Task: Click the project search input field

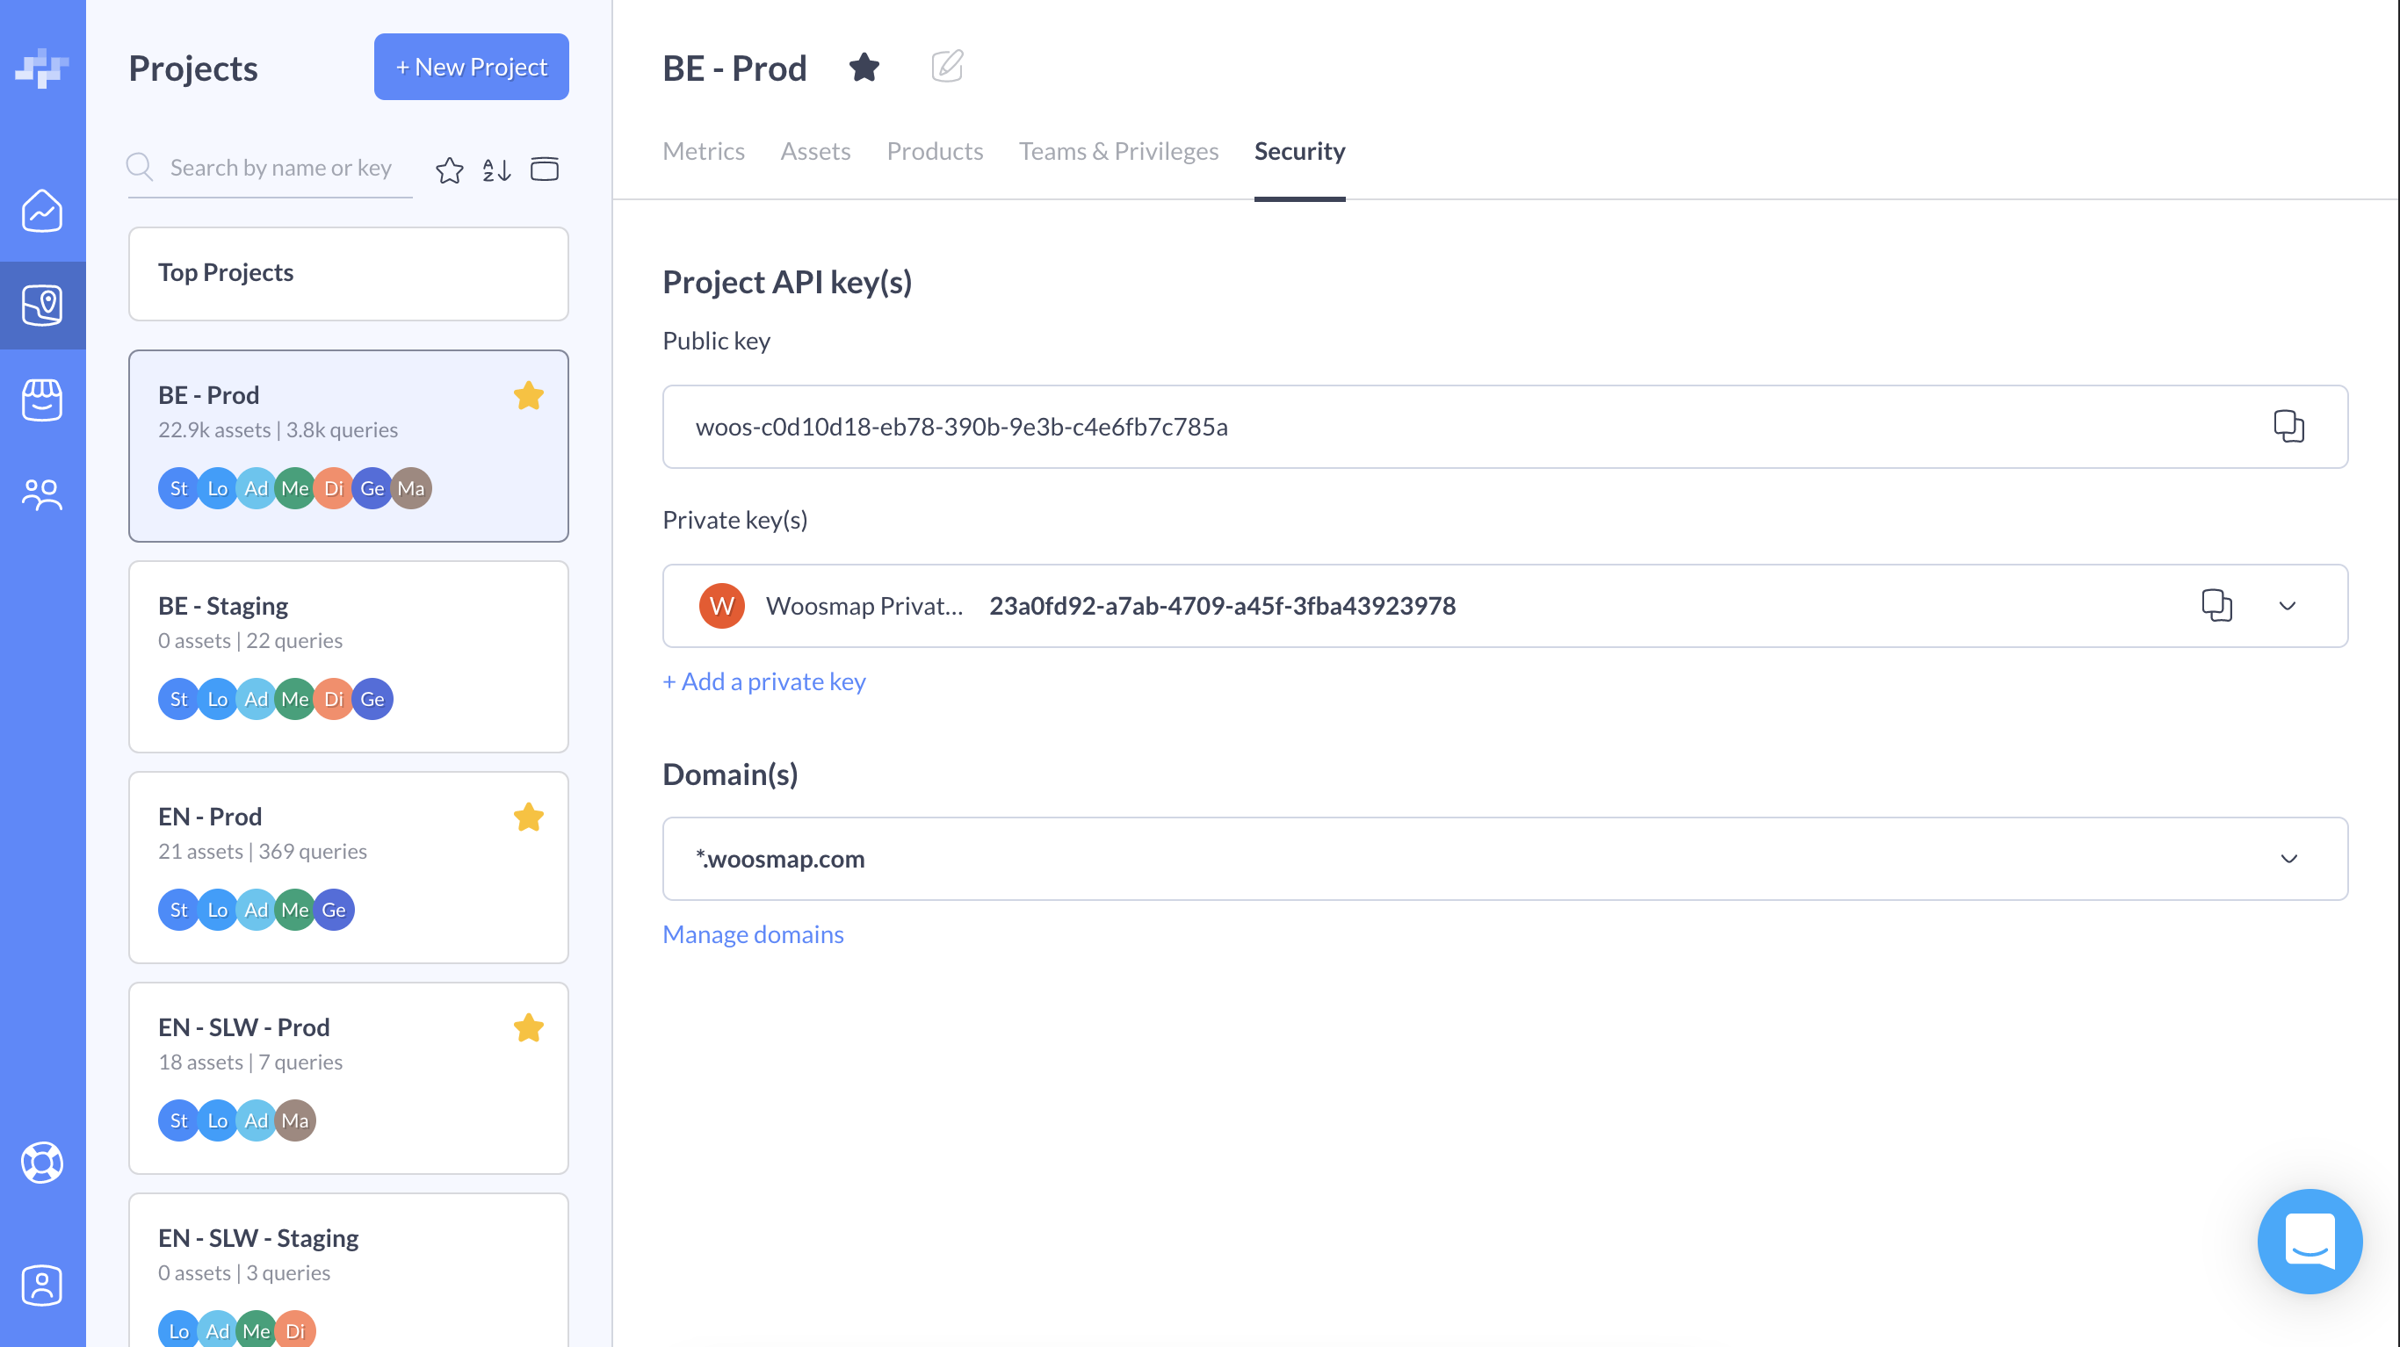Action: (279, 168)
